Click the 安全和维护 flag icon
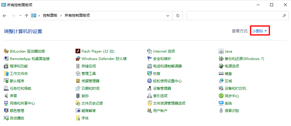Image resolution: width=291 pixels, height=126 pixels. pyautogui.click(x=150, y=59)
